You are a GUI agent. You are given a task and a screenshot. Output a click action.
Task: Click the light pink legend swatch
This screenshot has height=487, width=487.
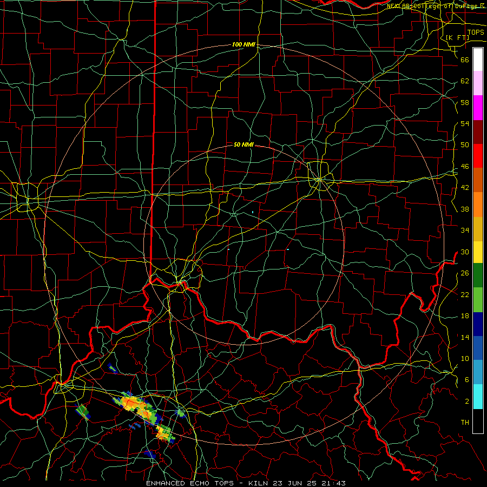coord(478,83)
